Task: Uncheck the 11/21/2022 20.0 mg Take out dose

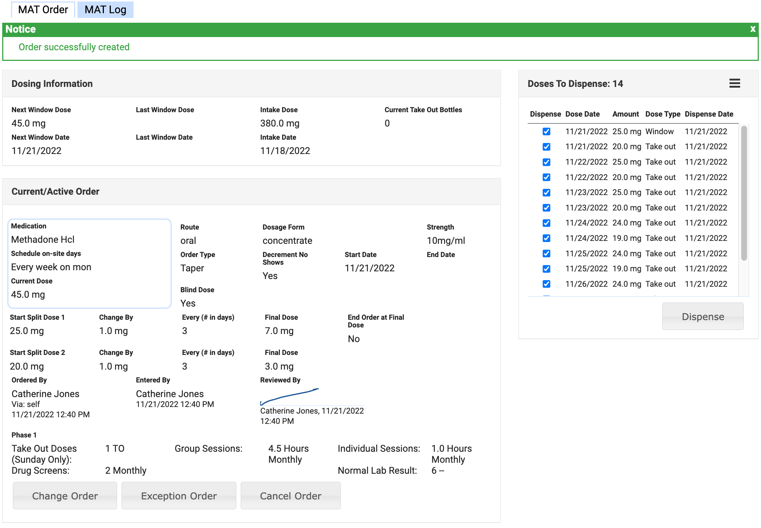Action: (x=546, y=147)
